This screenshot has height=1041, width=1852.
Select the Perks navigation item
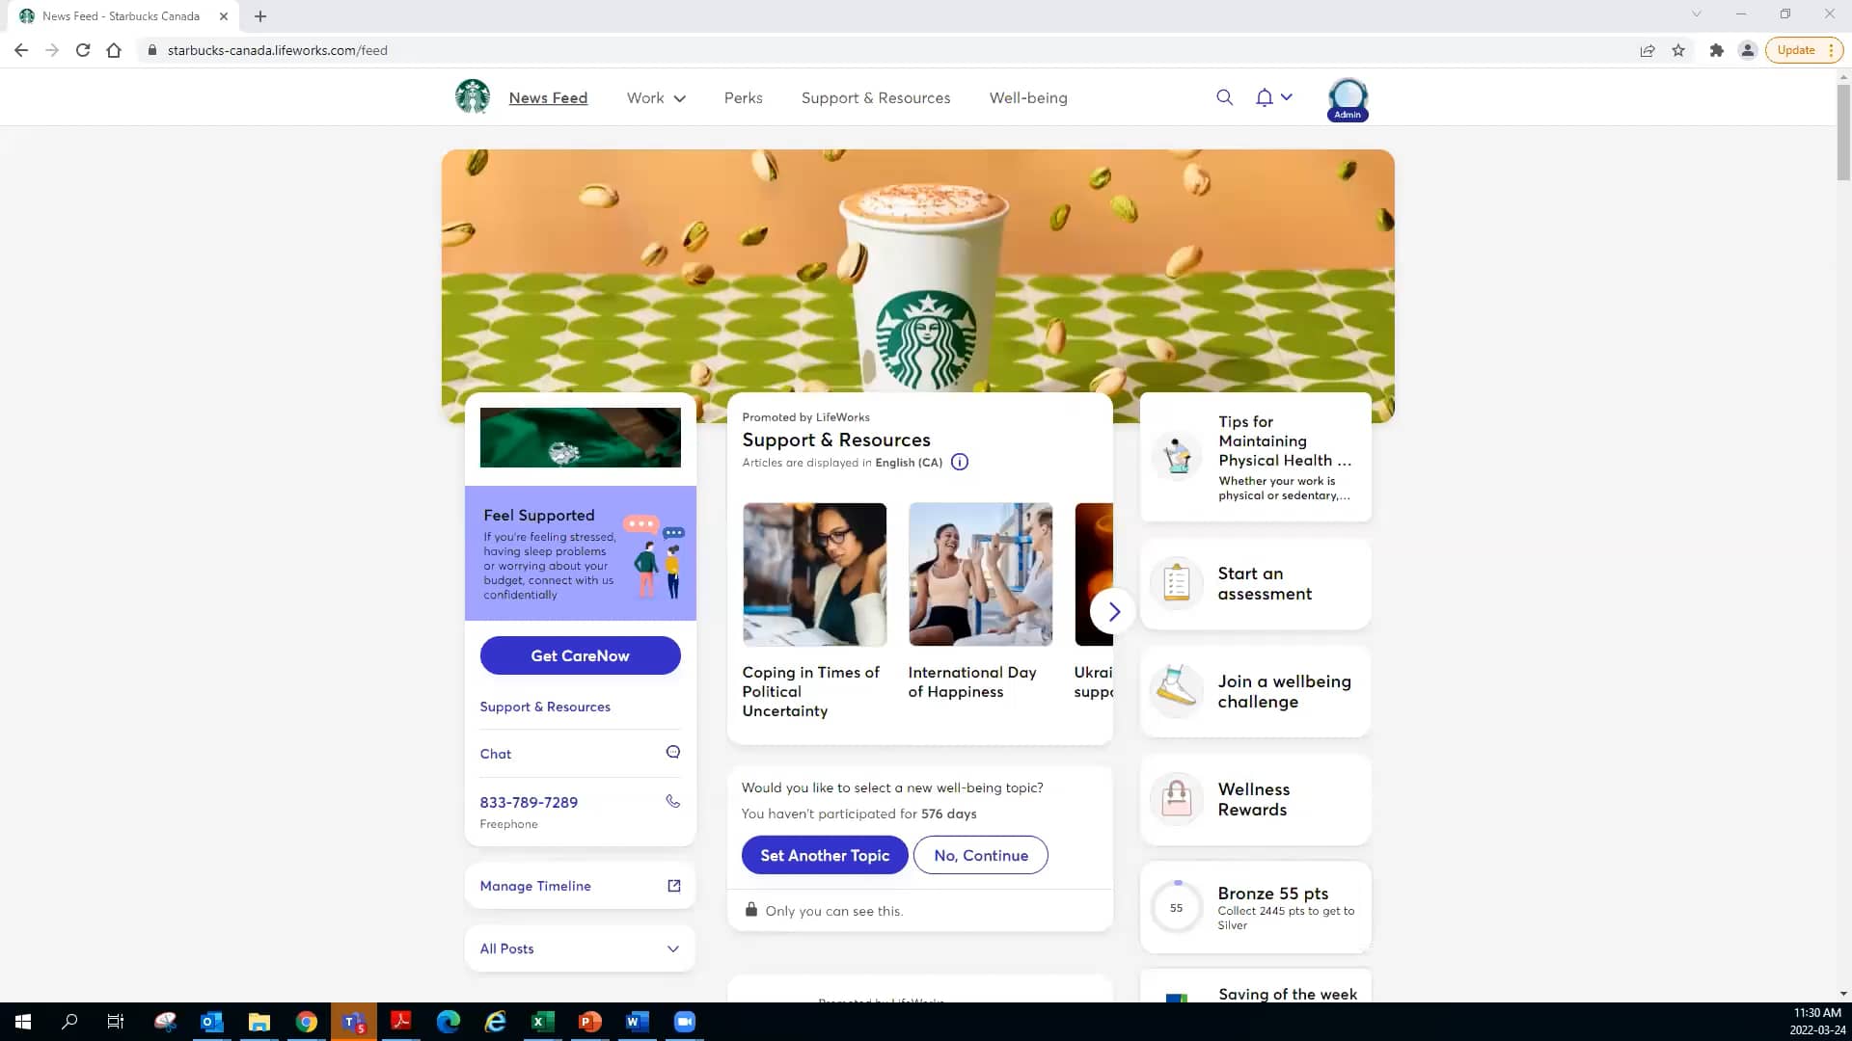click(x=743, y=97)
